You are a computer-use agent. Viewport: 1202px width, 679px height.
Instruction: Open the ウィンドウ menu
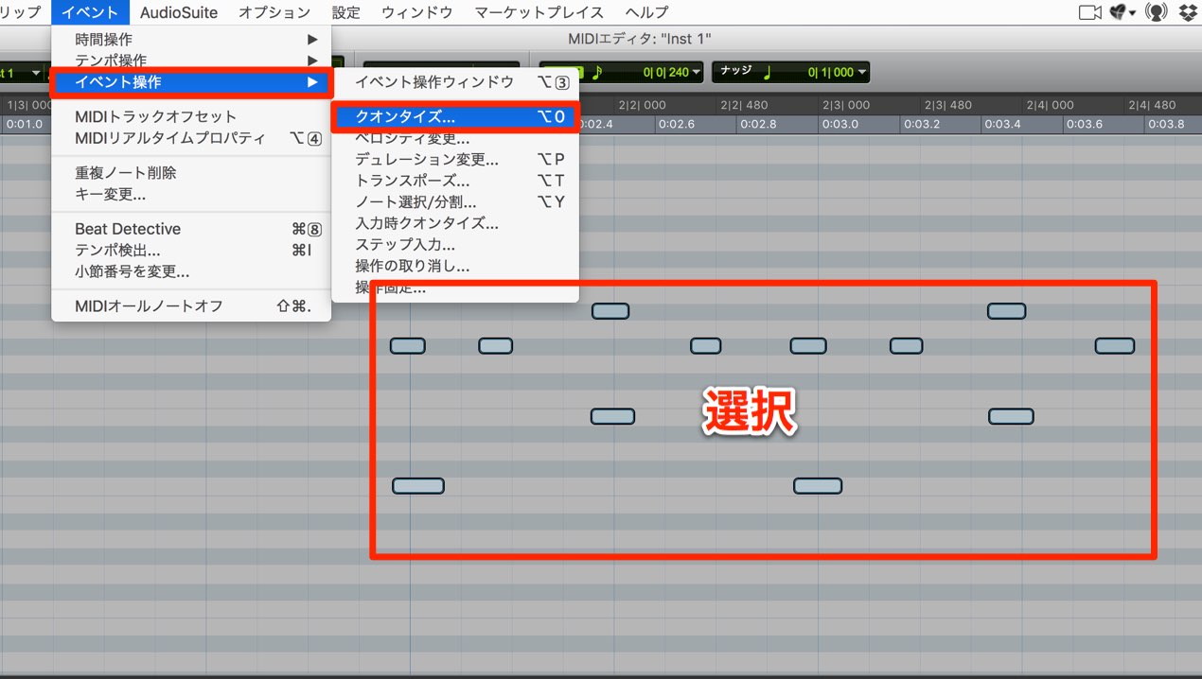(x=417, y=12)
